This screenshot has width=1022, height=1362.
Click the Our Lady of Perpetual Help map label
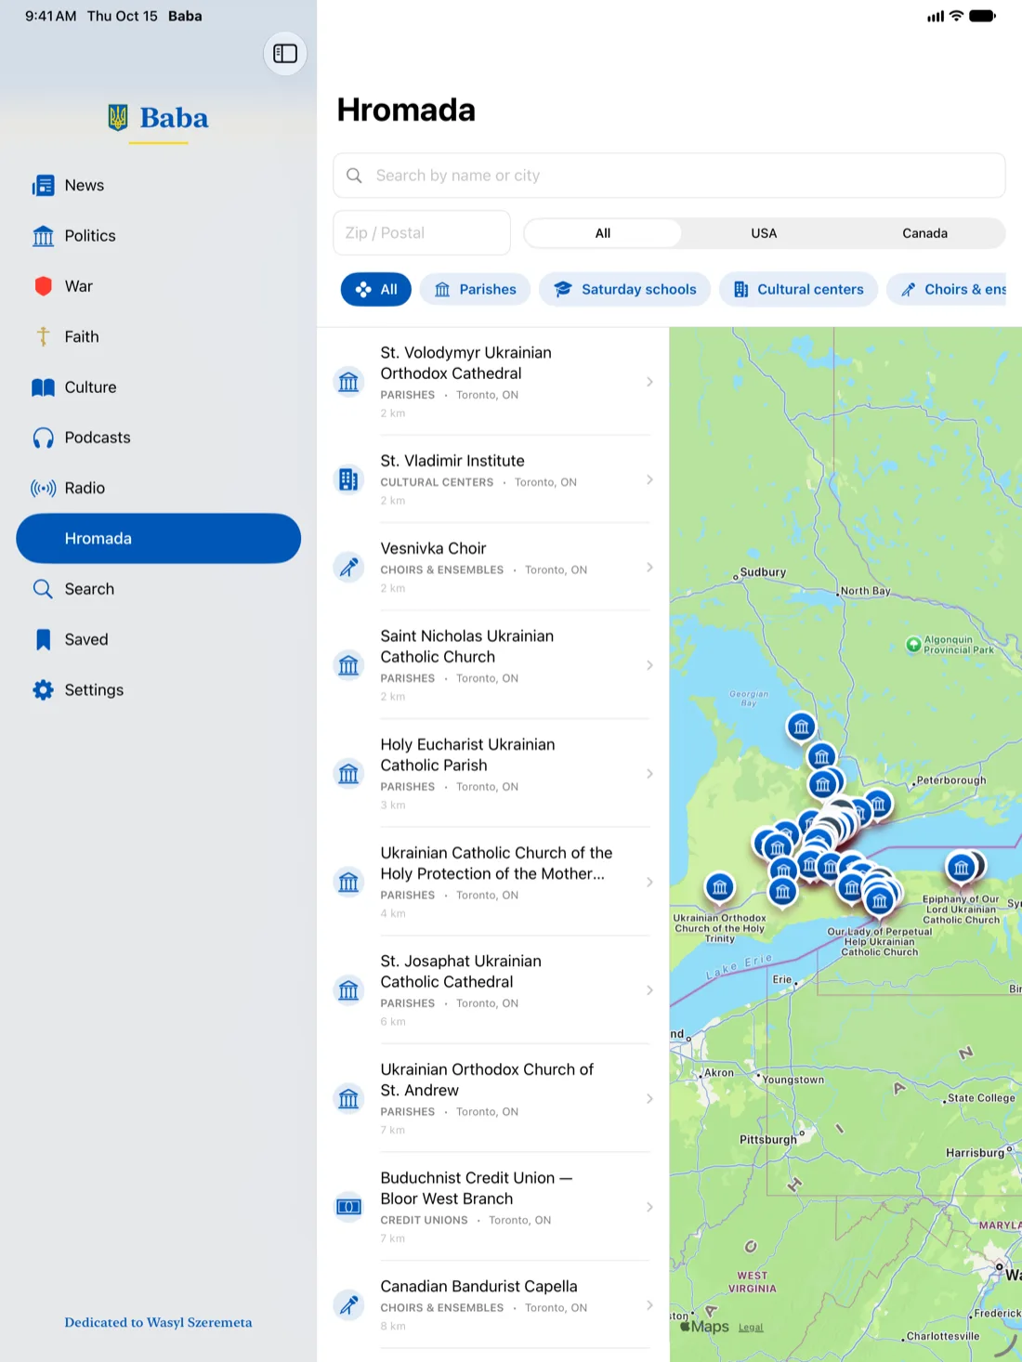880,941
